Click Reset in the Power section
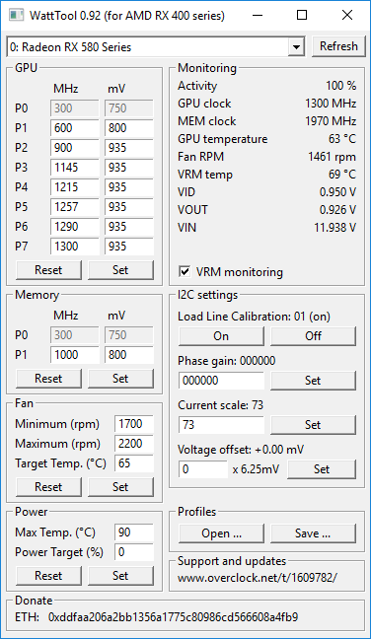The width and height of the screenshot is (371, 639). click(x=48, y=576)
